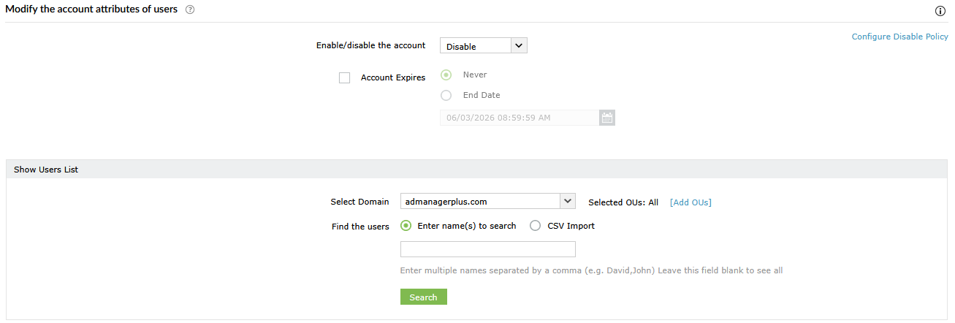The image size is (955, 323).
Task: Choose the CSV Import radio button
Action: [536, 226]
